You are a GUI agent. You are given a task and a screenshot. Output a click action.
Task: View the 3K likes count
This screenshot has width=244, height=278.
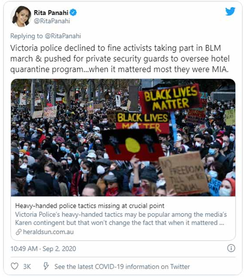tap(27, 267)
